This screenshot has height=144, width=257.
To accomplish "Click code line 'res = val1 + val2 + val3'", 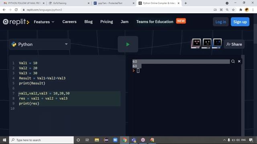I will click(43, 98).
